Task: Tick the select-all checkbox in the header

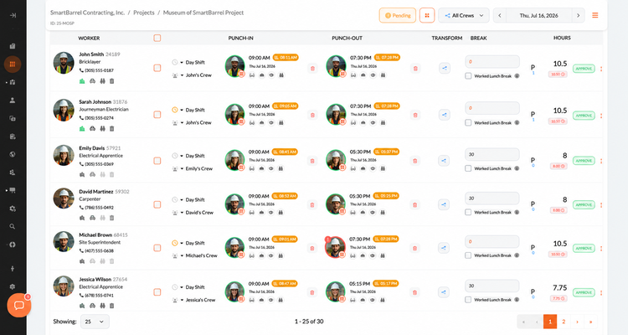Action: [157, 38]
